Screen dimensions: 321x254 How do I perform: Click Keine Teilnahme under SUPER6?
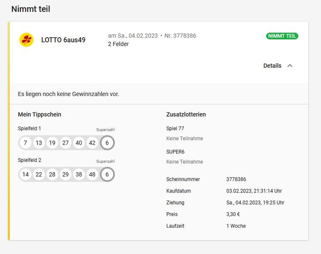[185, 162]
